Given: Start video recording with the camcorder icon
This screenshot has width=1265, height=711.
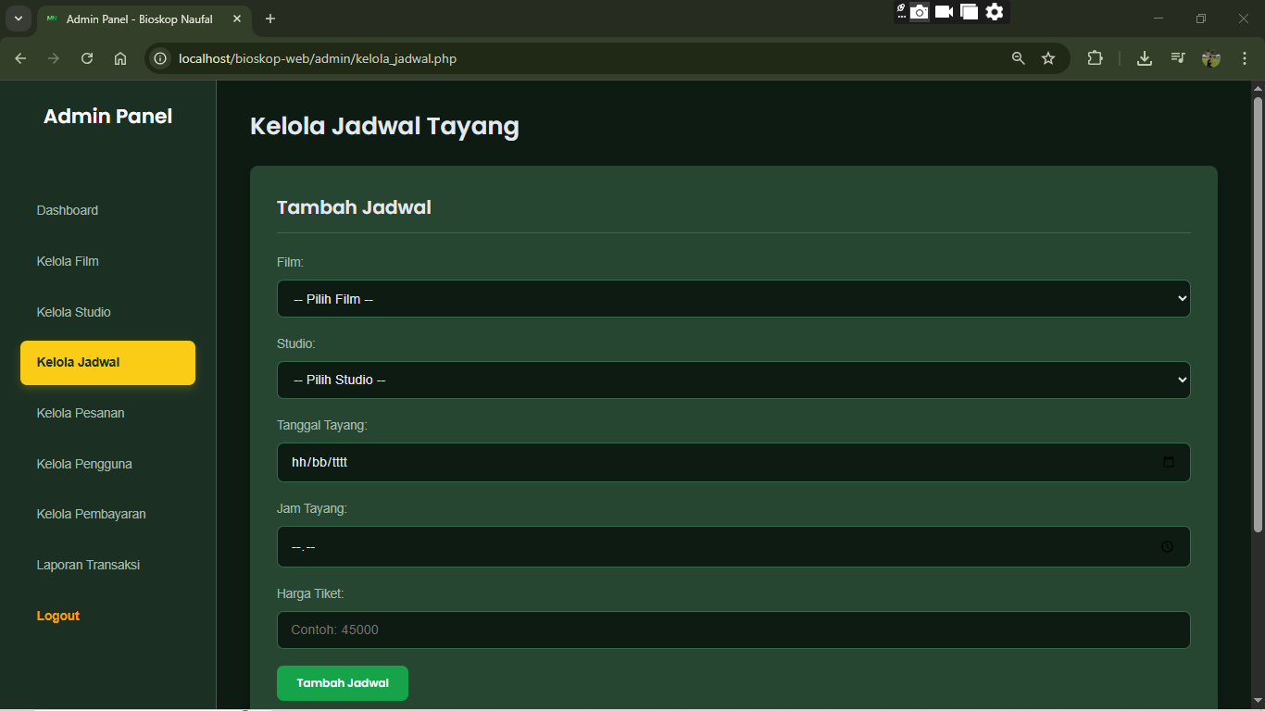Looking at the screenshot, I should pyautogui.click(x=944, y=12).
